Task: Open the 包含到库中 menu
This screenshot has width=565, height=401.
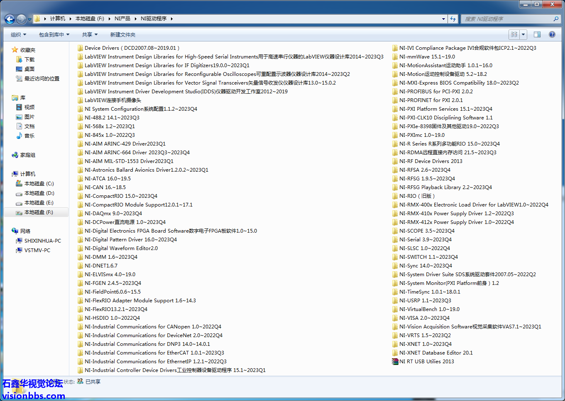Action: click(x=54, y=35)
